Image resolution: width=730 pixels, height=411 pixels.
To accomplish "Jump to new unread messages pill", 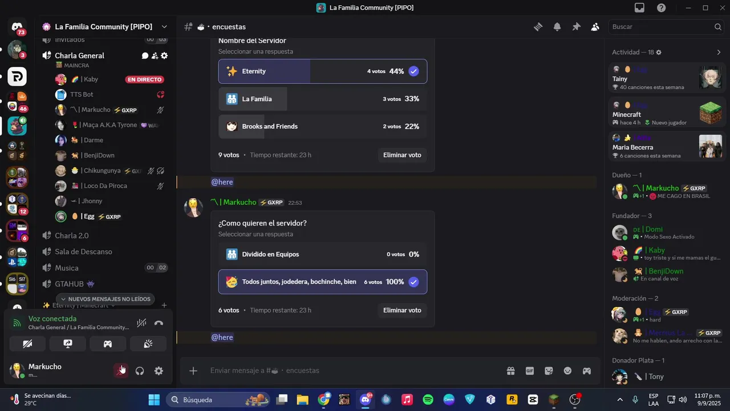I will point(106,299).
